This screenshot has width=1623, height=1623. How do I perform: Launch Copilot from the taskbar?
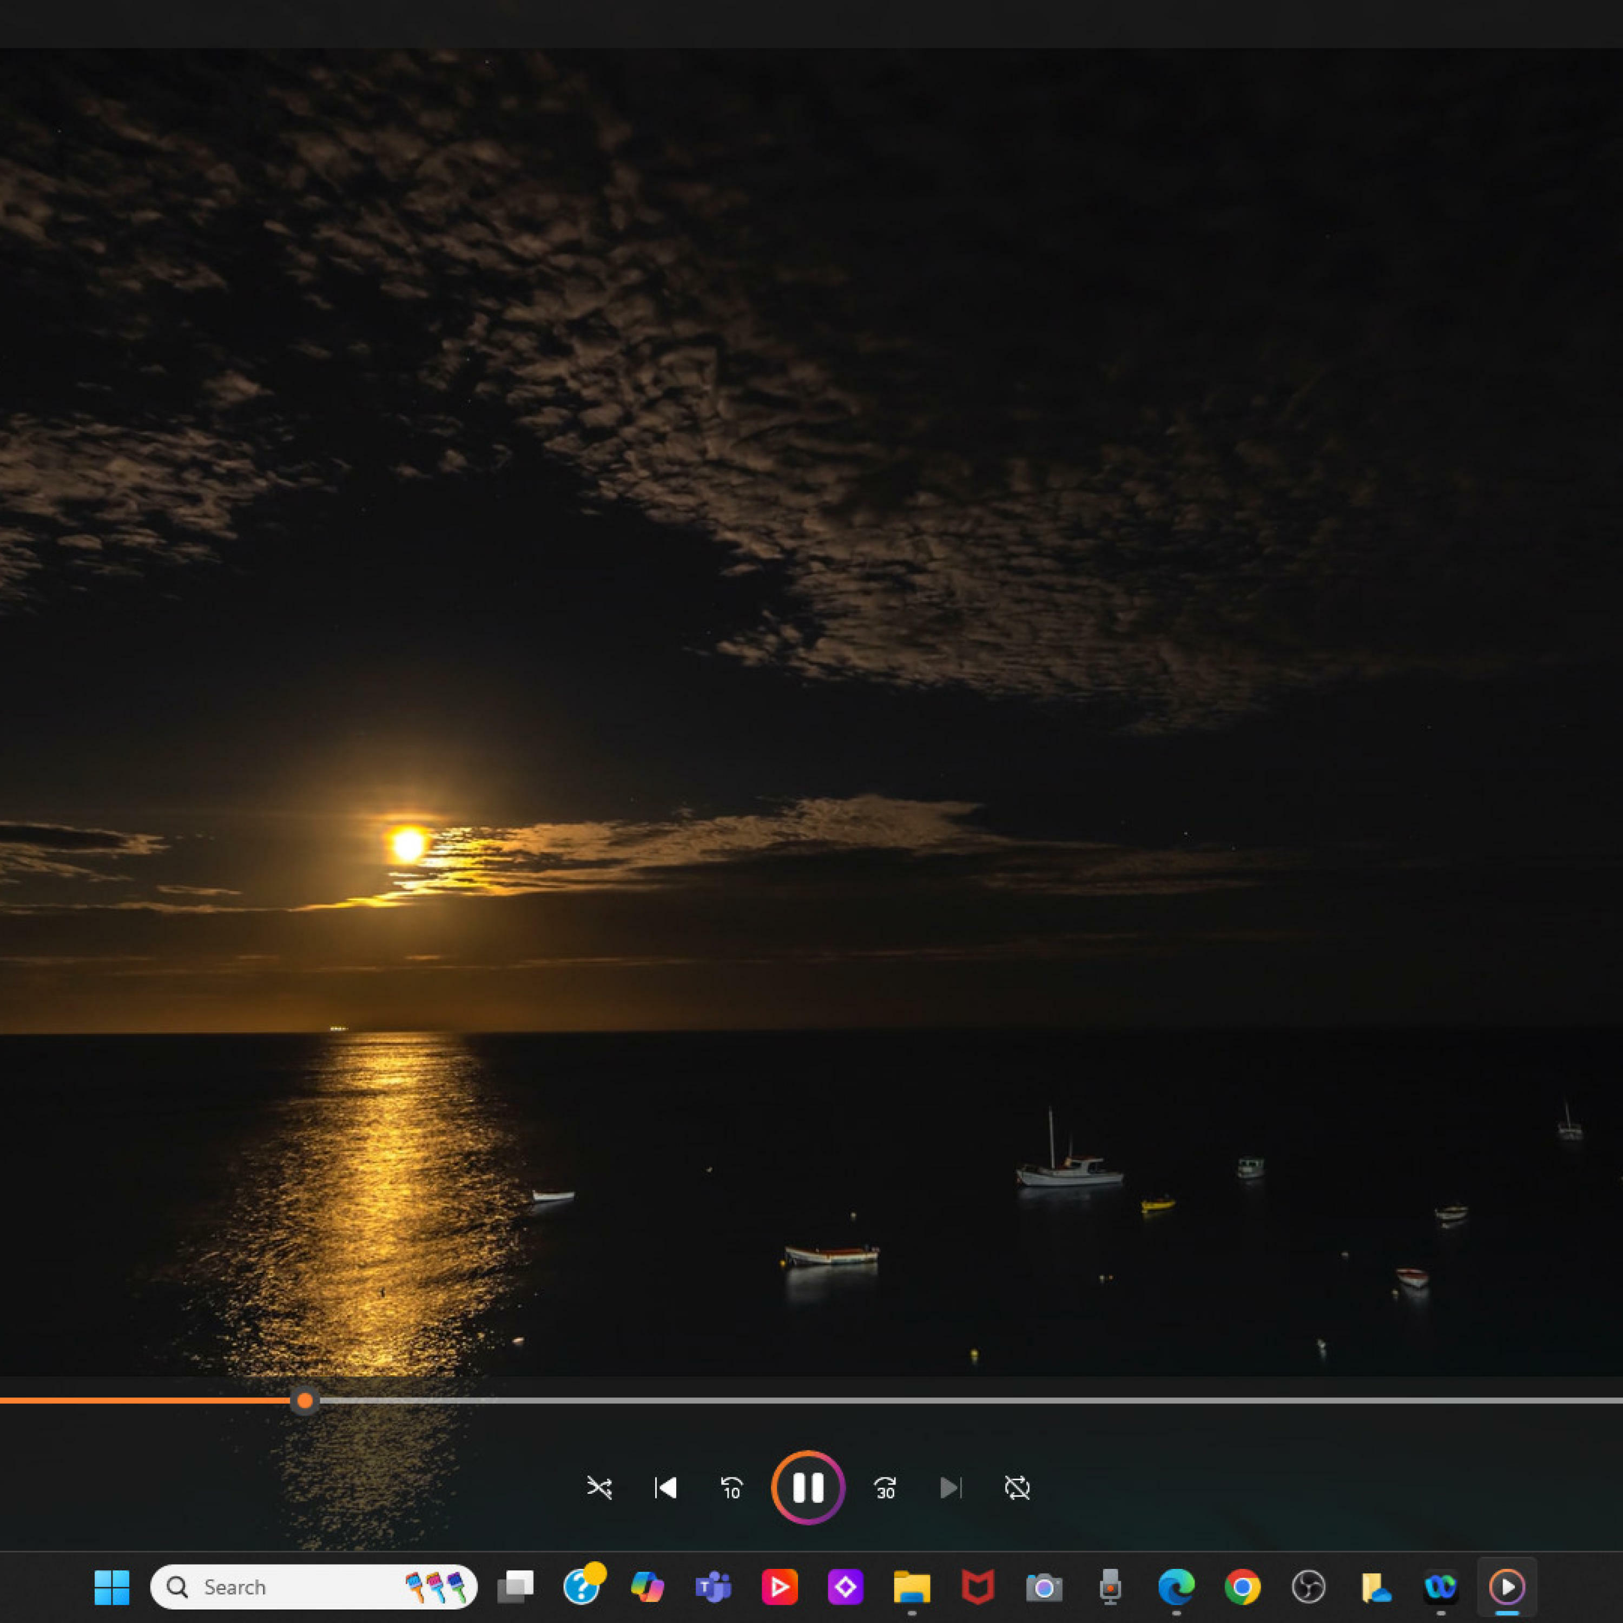coord(647,1587)
